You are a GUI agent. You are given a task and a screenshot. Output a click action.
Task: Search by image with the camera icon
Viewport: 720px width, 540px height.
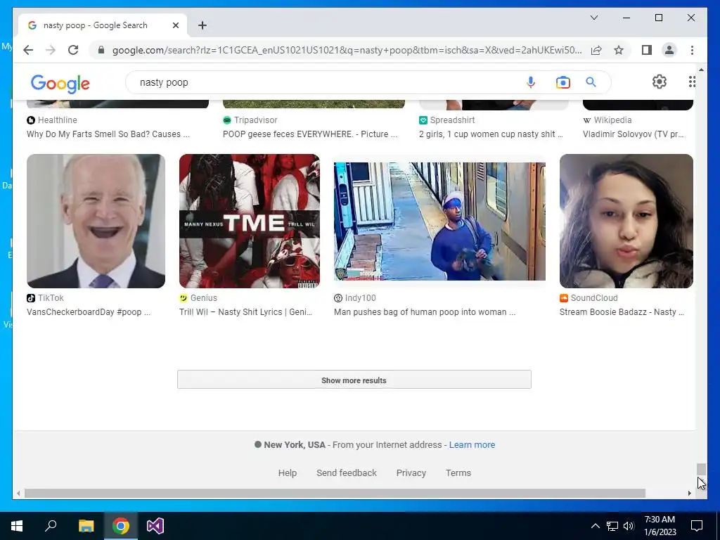click(563, 82)
